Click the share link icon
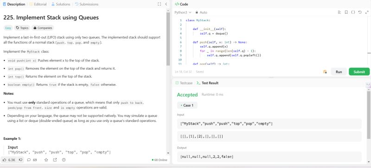This screenshot has height=168, width=371. pyautogui.click(x=55, y=160)
